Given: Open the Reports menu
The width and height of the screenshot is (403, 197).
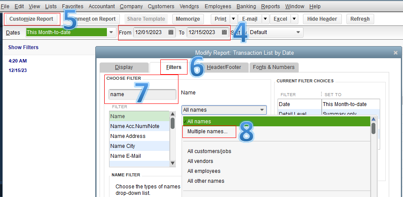Looking at the screenshot, I should coord(270,6).
